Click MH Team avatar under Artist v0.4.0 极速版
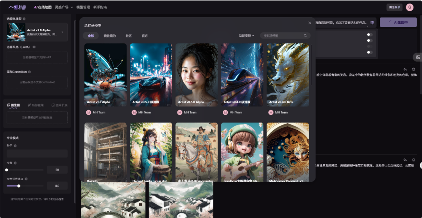 click(x=225, y=112)
